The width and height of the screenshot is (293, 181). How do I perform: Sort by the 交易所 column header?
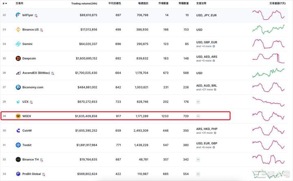pyautogui.click(x=19, y=3)
